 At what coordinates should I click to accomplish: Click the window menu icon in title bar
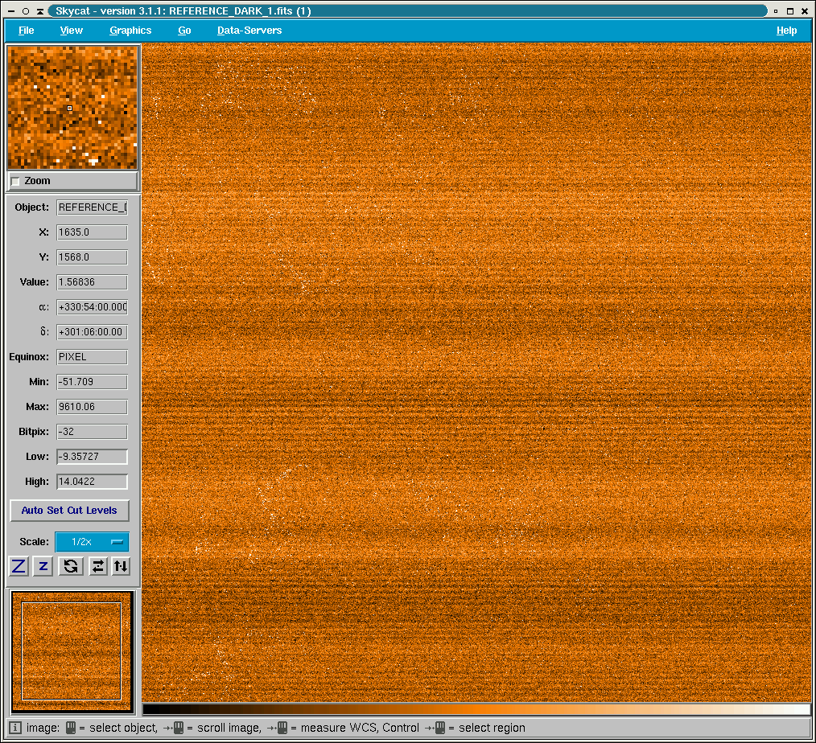pyautogui.click(x=10, y=10)
